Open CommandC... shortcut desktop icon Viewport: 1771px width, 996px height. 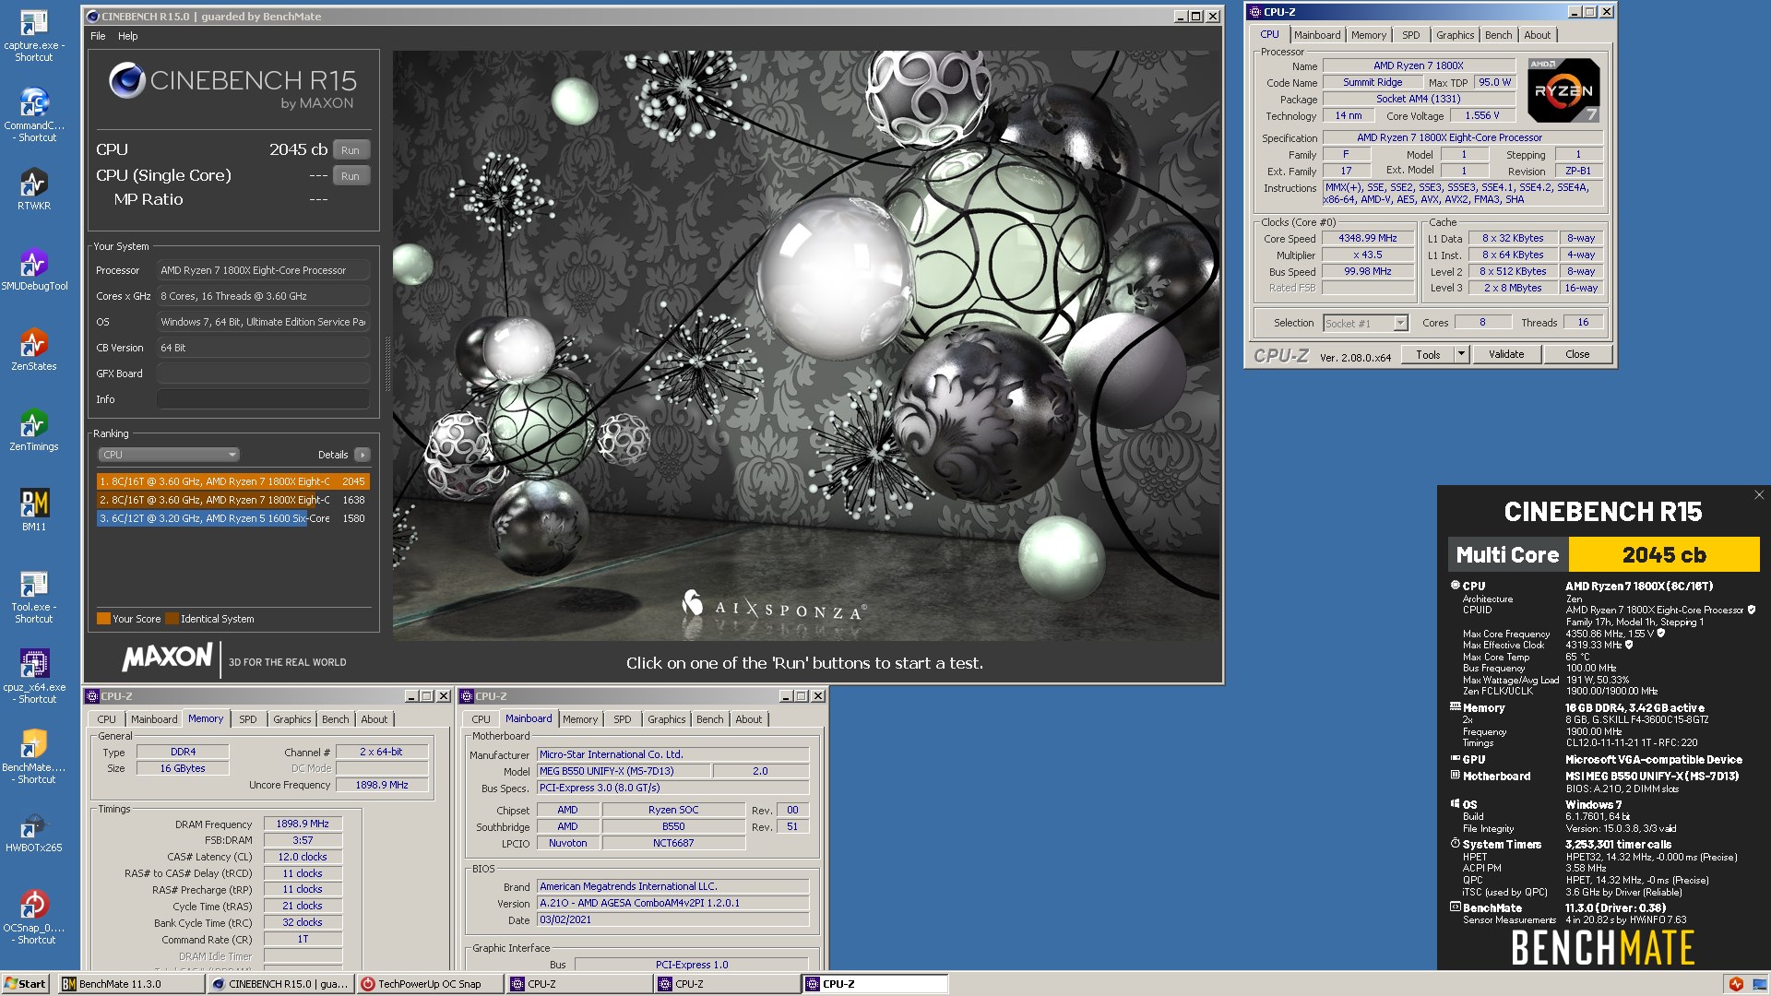click(x=34, y=116)
